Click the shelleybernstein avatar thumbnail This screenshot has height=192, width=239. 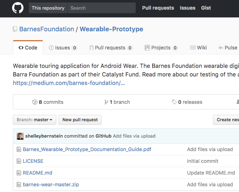point(20,136)
